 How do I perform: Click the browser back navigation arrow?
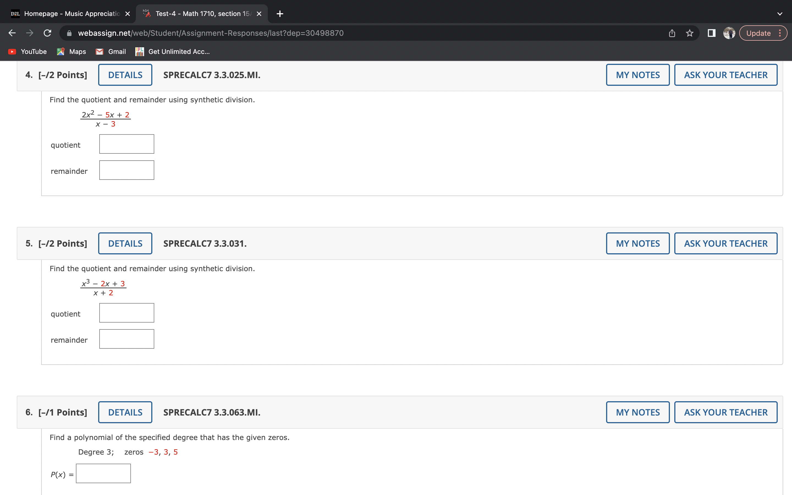point(12,33)
